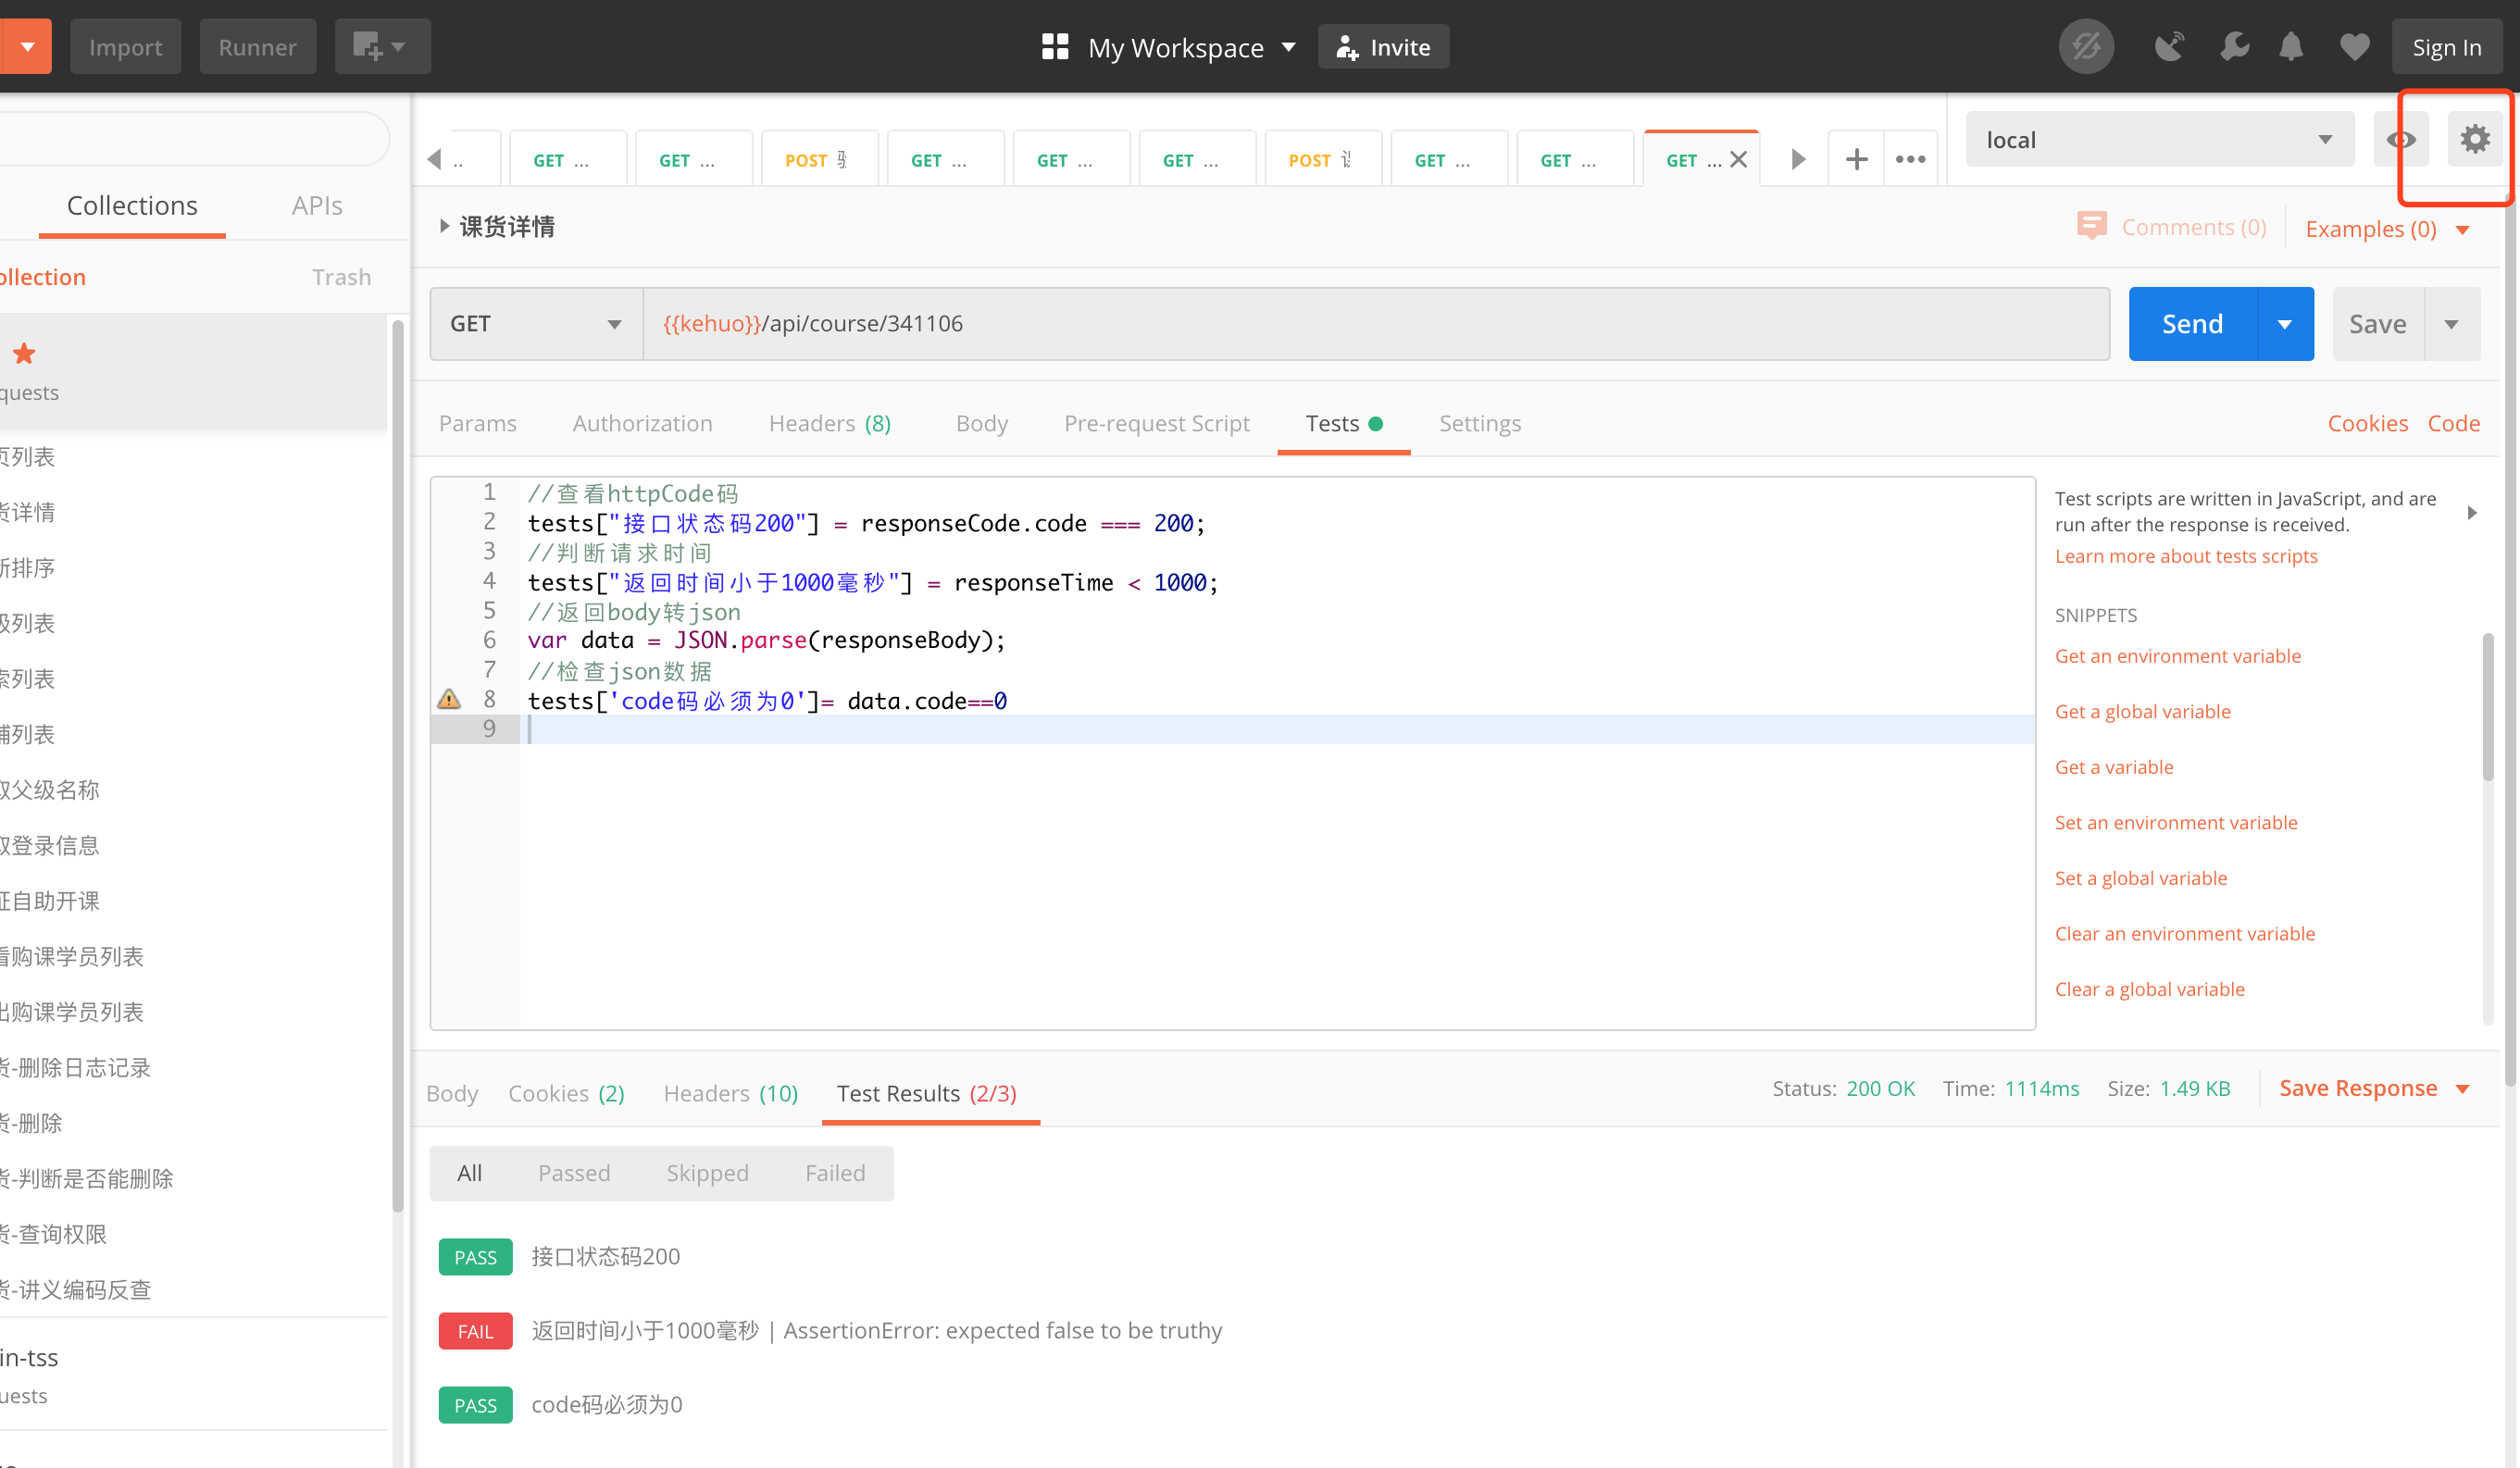Click the Send button to execute request

click(x=2191, y=323)
